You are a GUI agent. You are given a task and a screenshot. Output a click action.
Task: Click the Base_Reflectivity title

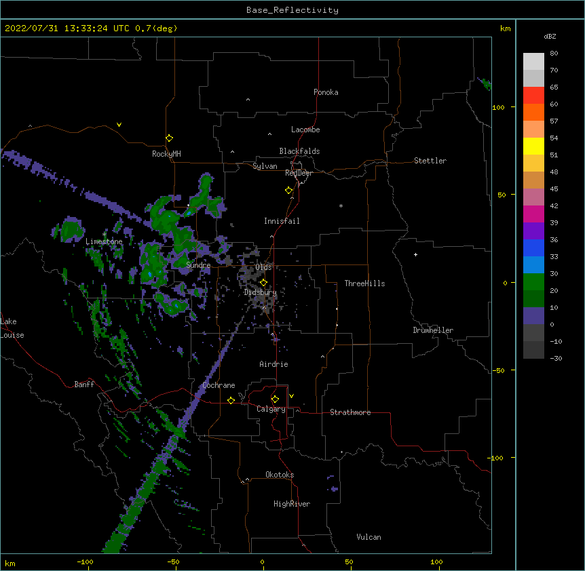click(292, 10)
